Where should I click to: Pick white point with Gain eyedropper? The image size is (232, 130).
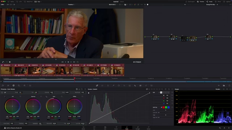click(46, 96)
